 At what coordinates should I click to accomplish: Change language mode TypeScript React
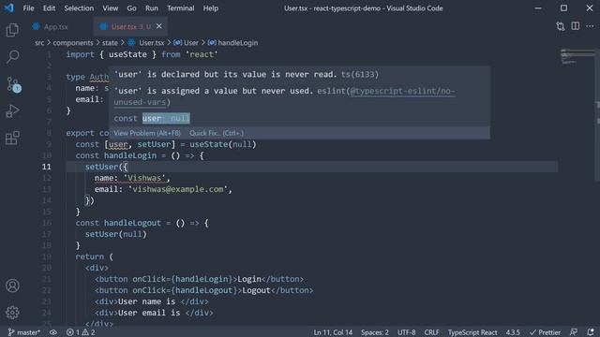coord(472,332)
